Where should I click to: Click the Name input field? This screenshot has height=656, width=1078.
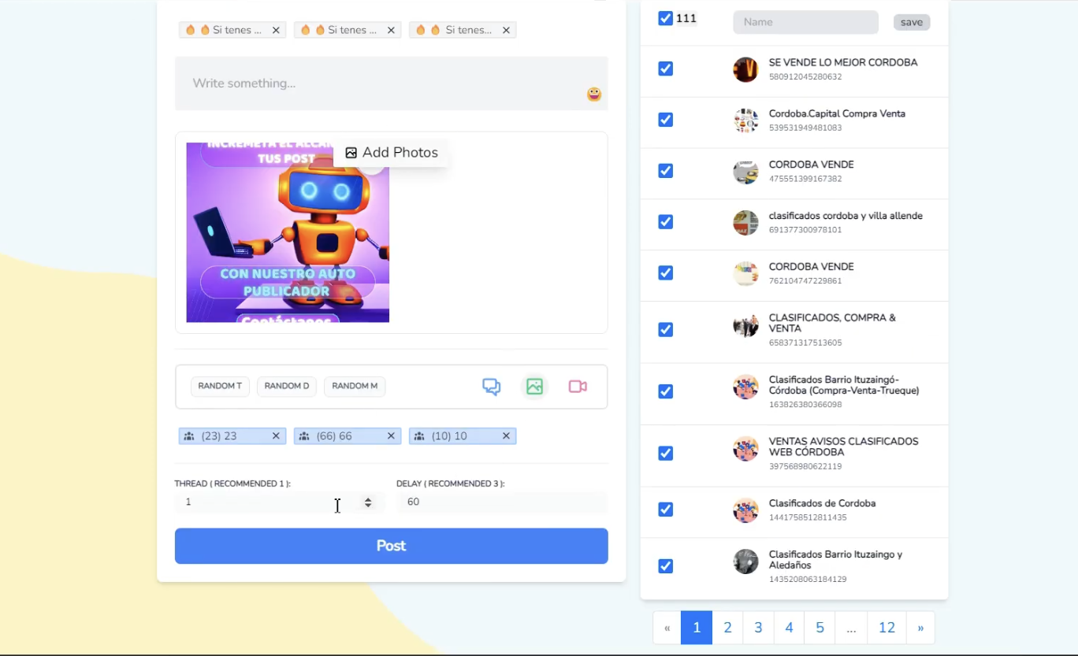click(x=805, y=22)
